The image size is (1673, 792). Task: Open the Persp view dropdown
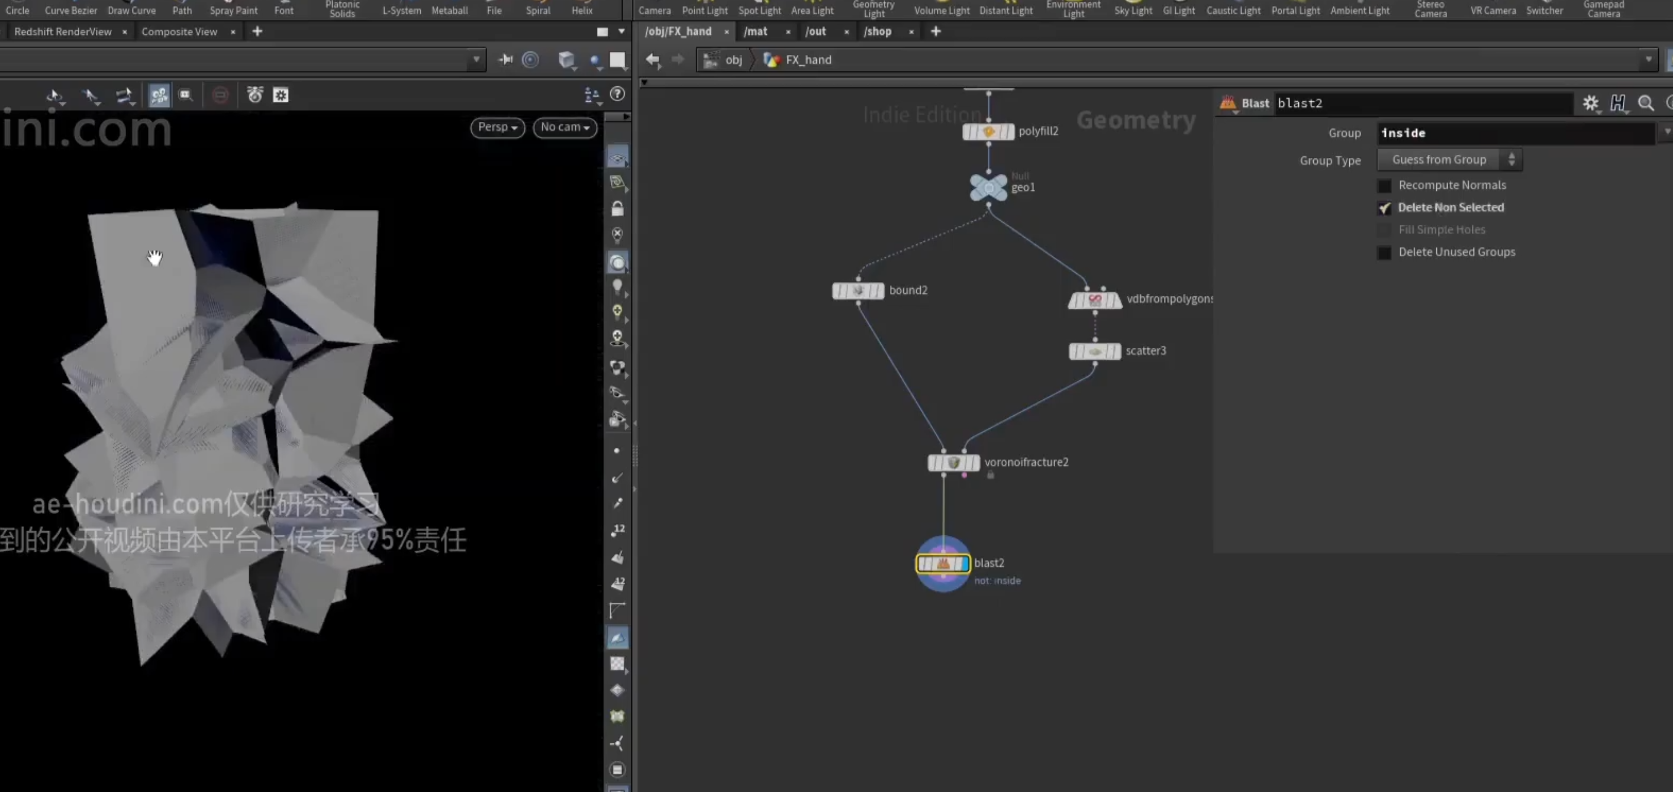click(498, 127)
